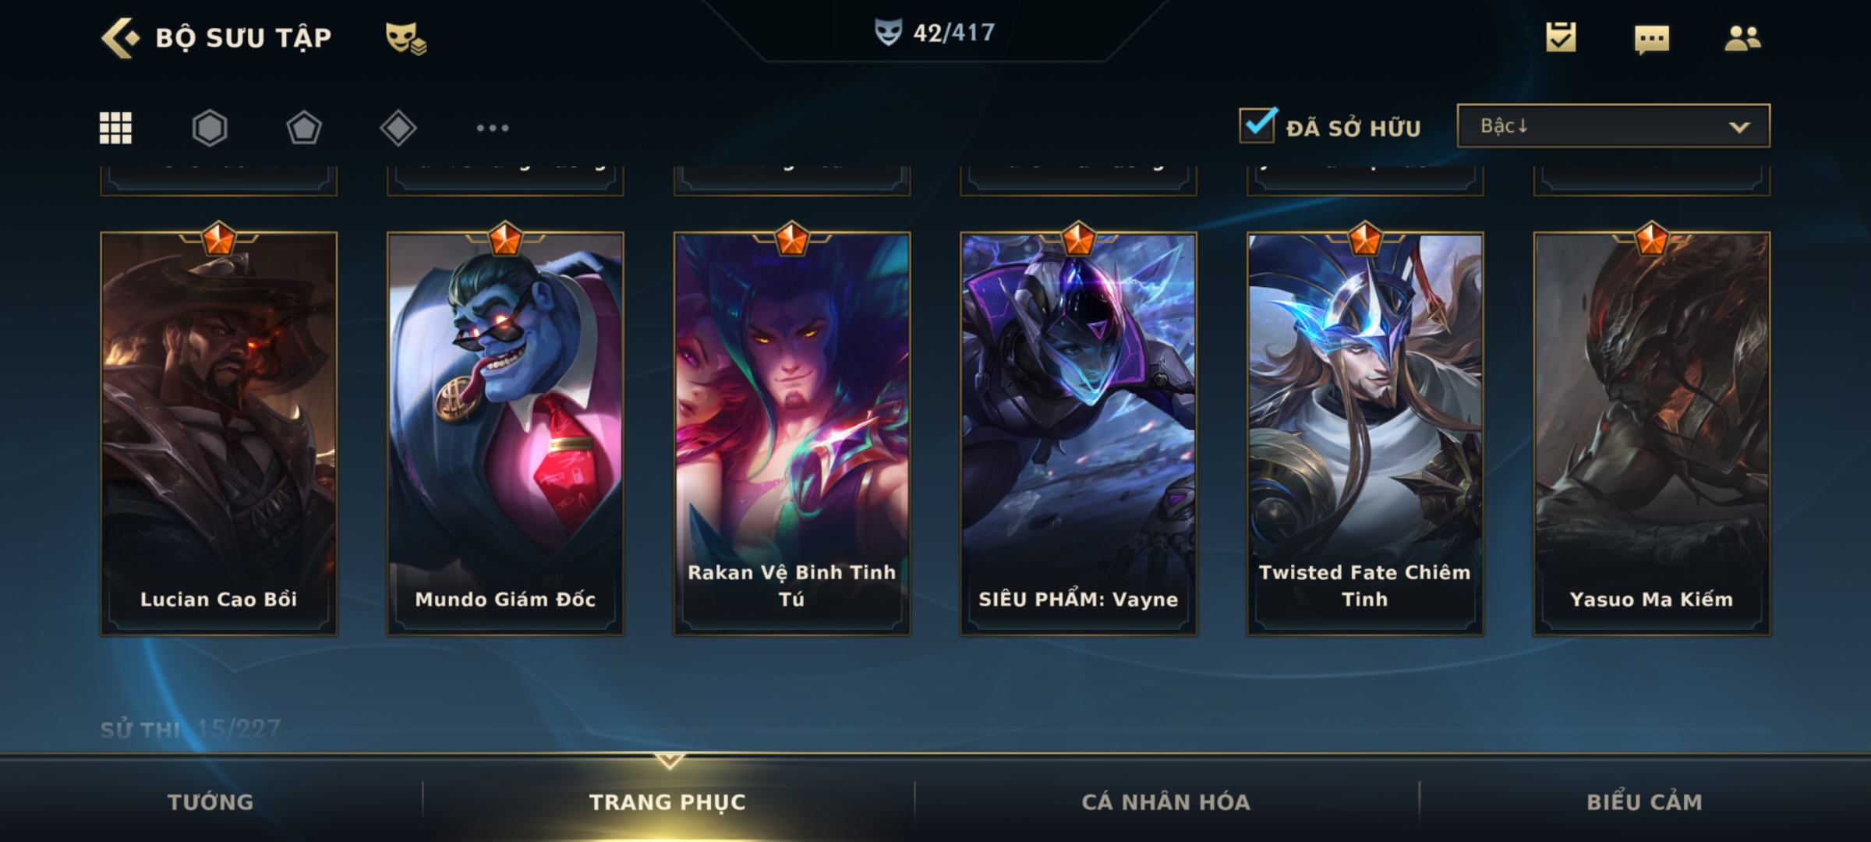The width and height of the screenshot is (1871, 842).
Task: Uncheck the Đã Sở Hữu checkbox
Action: pyautogui.click(x=1257, y=126)
